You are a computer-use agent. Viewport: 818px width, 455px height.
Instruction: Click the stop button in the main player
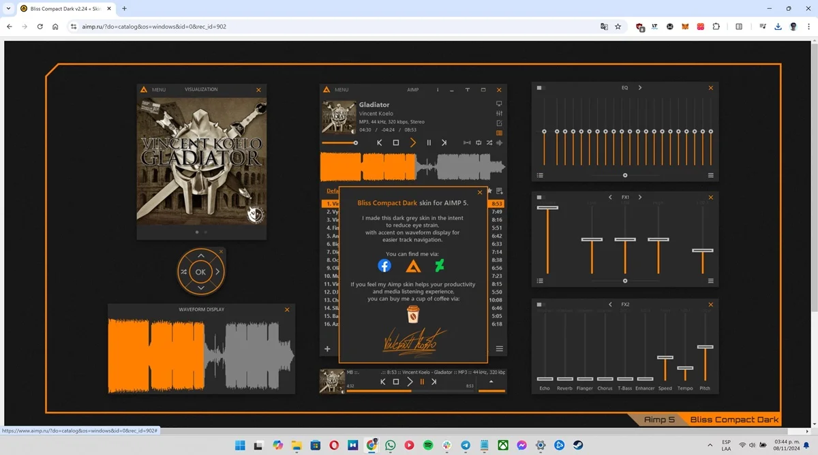coord(396,143)
